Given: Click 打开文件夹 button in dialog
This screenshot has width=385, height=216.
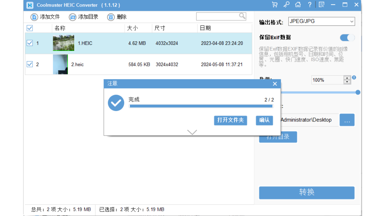Looking at the screenshot, I should point(230,120).
